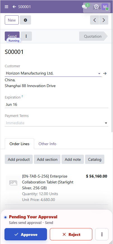113x244 pixels.
Task: Click the Expiration date field
Action: (x=57, y=104)
